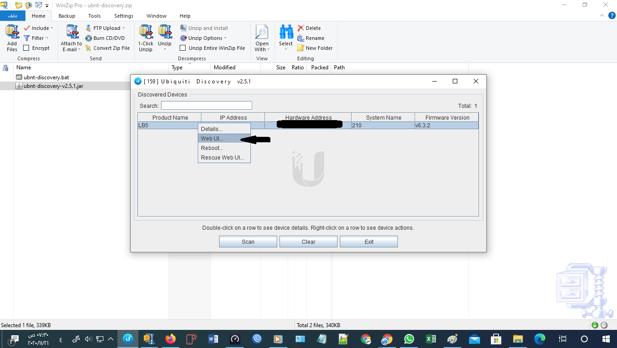Click Unzip and Install
Viewport: 617px width, 348px height.
(204, 28)
